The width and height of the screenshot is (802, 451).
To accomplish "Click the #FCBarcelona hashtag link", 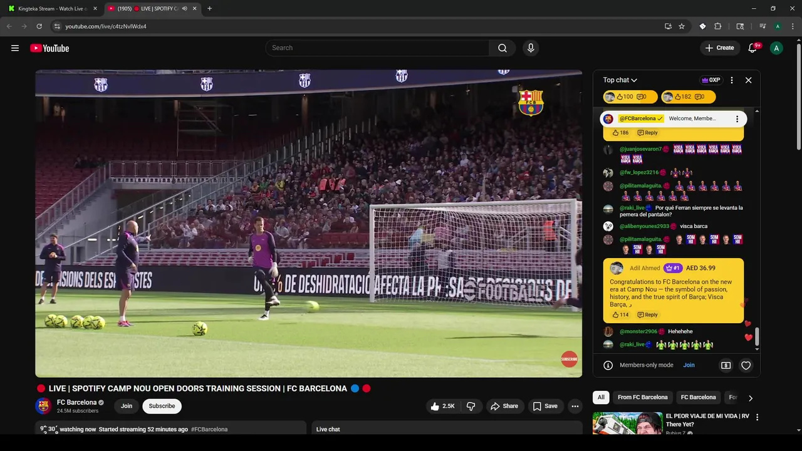I will tap(209, 430).
